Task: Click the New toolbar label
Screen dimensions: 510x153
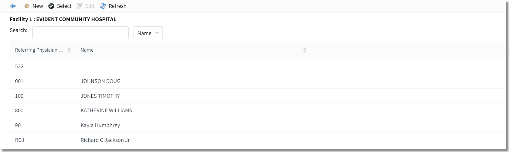Action: 38,6
